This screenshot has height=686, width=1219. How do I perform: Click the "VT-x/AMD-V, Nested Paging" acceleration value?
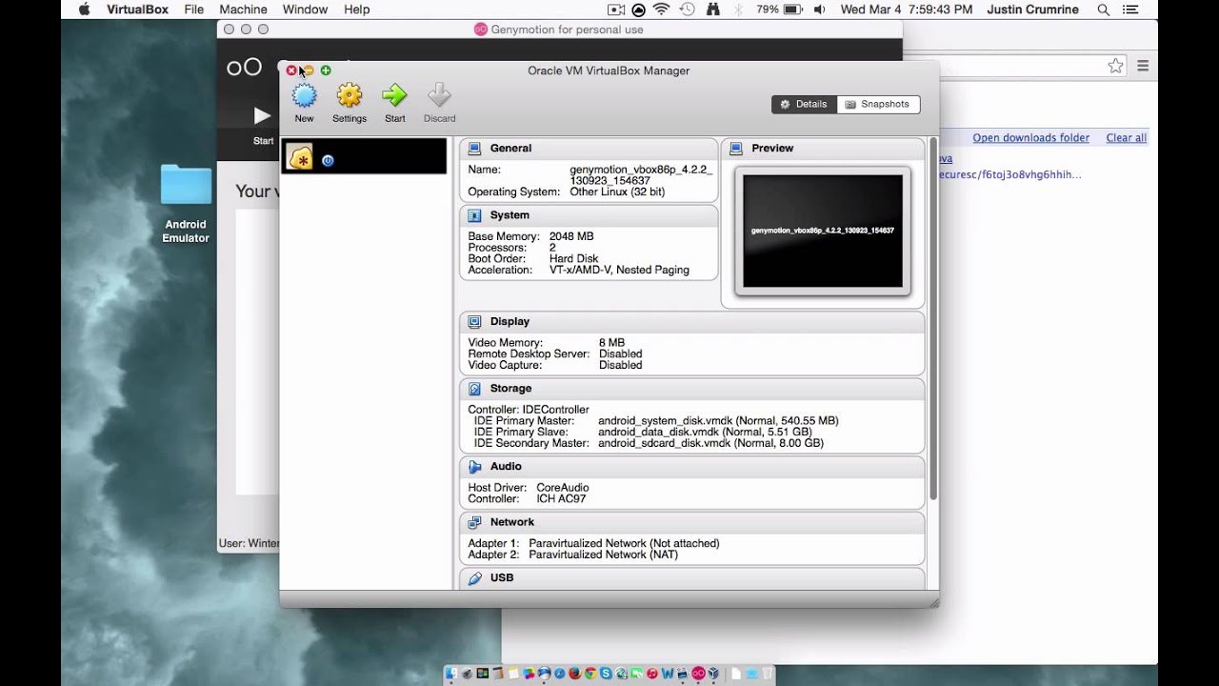[619, 270]
